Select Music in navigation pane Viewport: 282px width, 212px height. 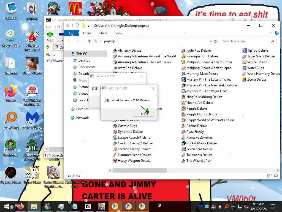[83, 80]
